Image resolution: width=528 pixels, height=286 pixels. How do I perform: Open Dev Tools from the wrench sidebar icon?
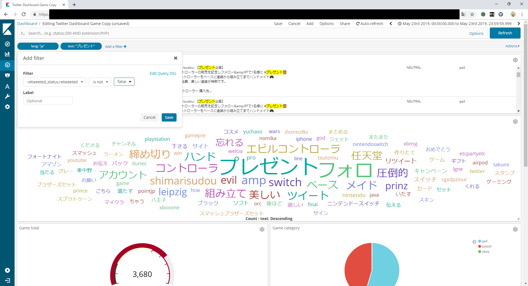click(7, 96)
